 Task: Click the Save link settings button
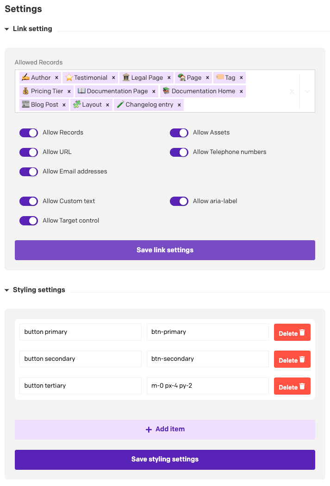pyautogui.click(x=165, y=249)
